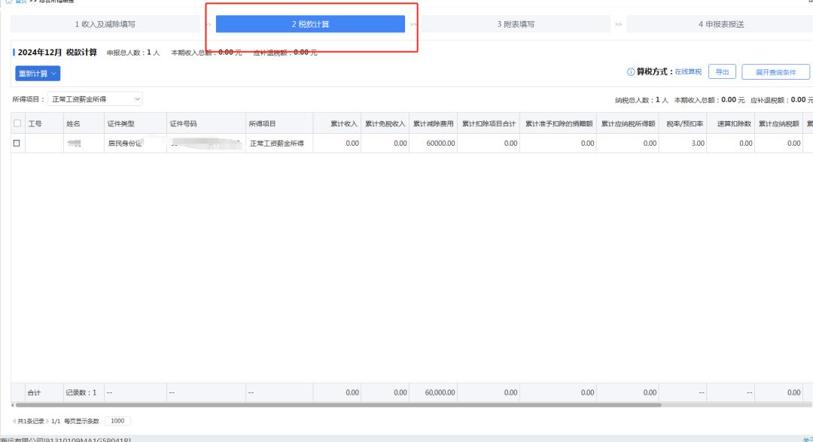Select the active 2 税款计算 step
Viewport: 813px width, 442px height.
point(310,25)
